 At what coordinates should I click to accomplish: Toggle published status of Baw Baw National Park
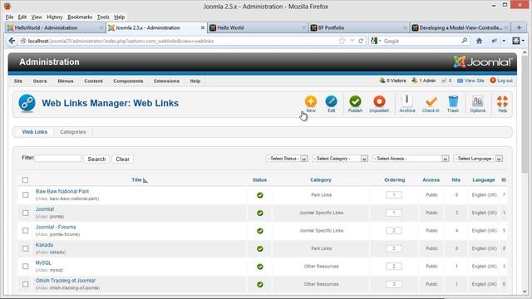pyautogui.click(x=260, y=195)
